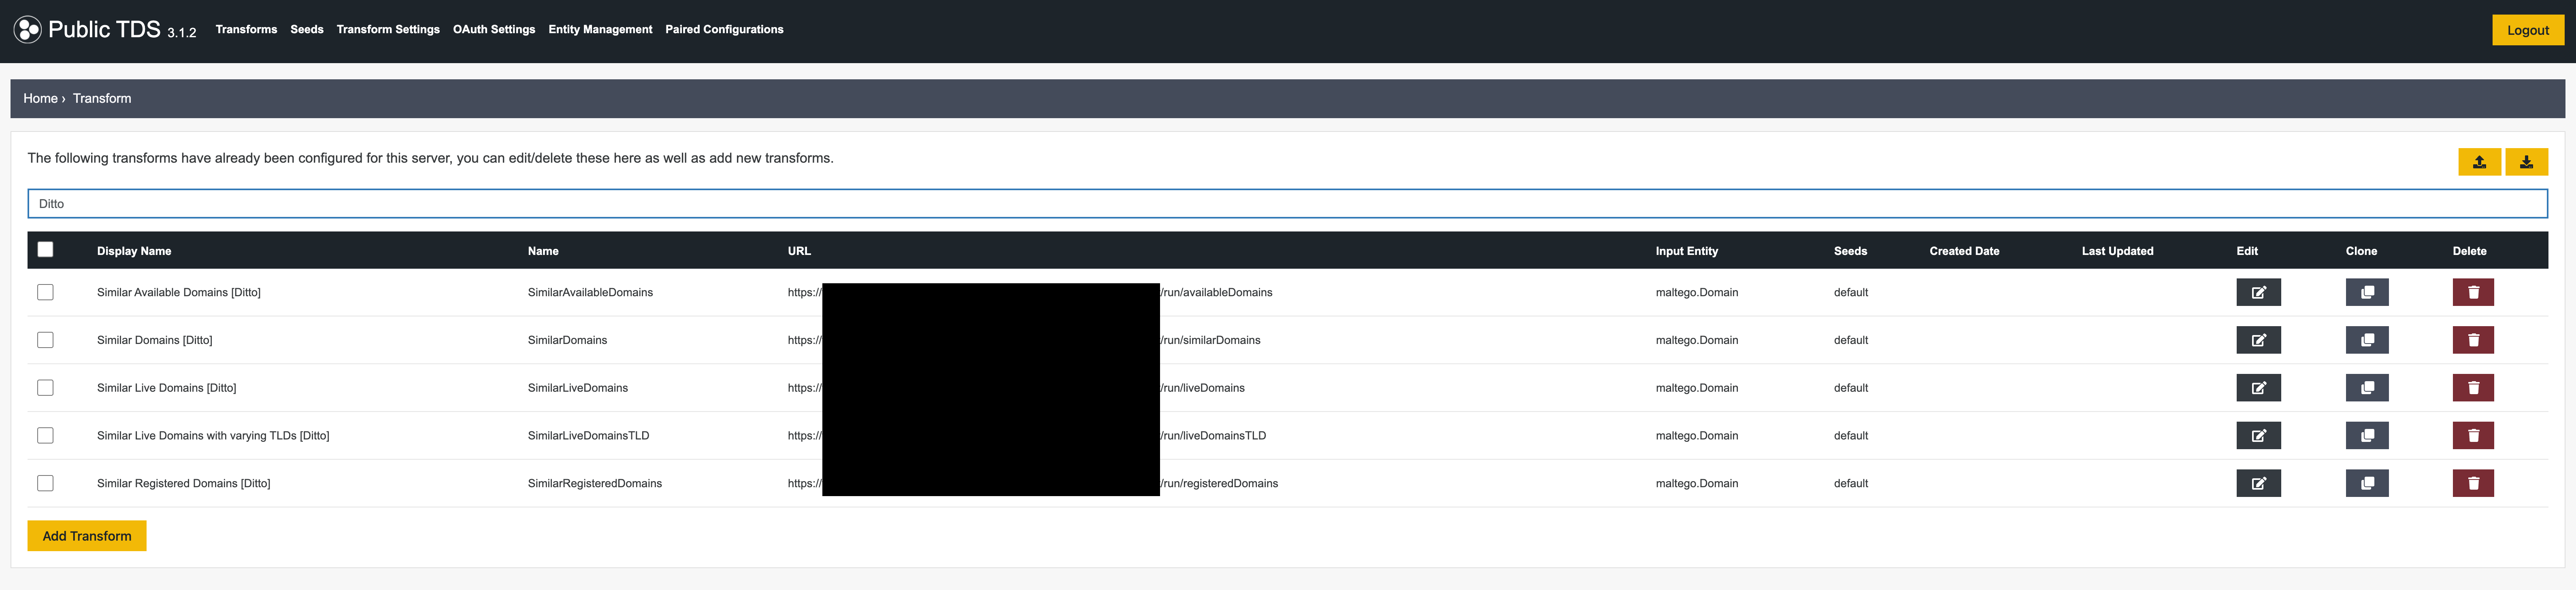The image size is (2576, 590).
Task: Click the Public TDS logo icon
Action: tap(28, 29)
